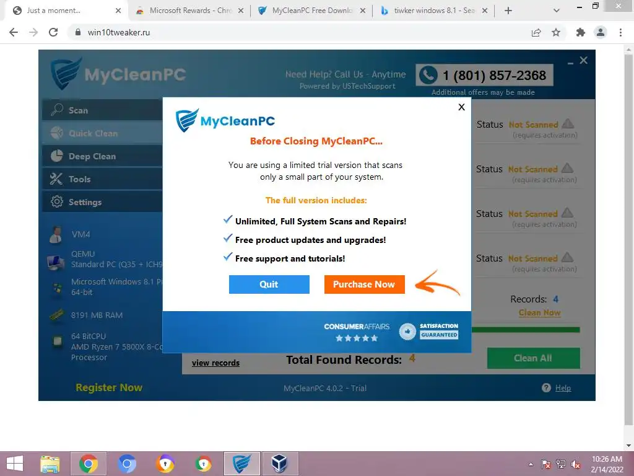Image resolution: width=634 pixels, height=476 pixels.
Task: Minimize the embedded MyCleanPC panel
Action: [570, 63]
